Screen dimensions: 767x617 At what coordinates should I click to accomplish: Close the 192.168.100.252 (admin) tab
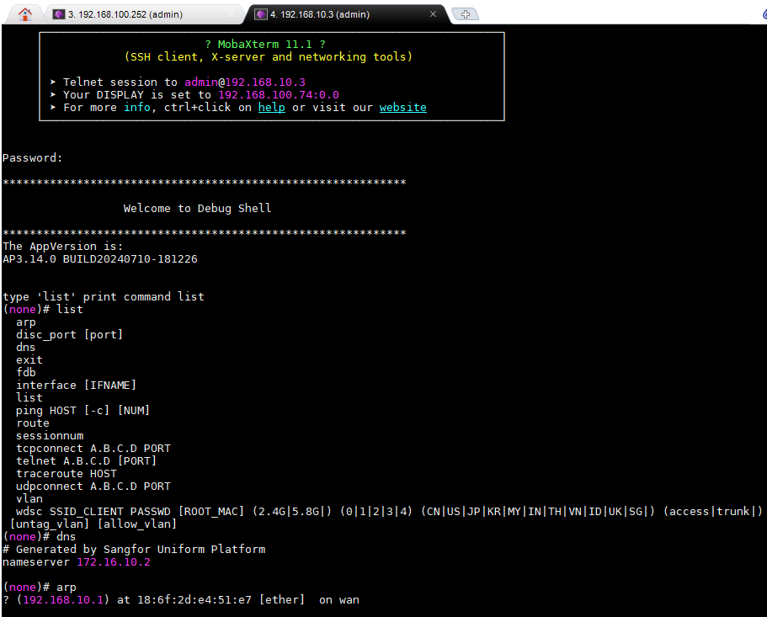coord(231,14)
